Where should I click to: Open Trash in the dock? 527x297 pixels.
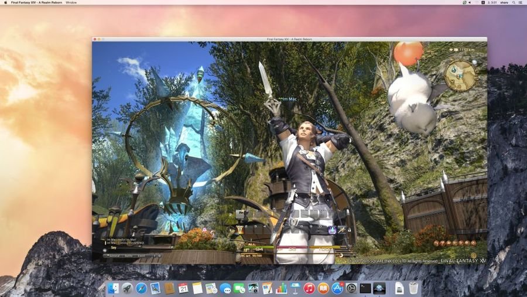(413, 288)
